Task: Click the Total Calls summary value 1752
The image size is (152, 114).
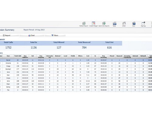Action: click(x=9, y=47)
